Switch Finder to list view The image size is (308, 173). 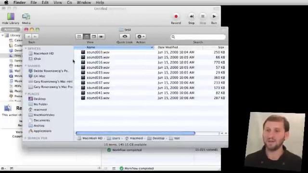87,37
